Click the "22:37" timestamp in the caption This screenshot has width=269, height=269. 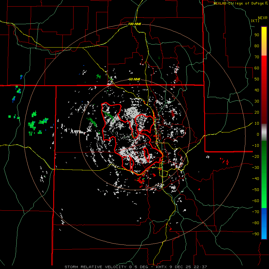coord(200,267)
